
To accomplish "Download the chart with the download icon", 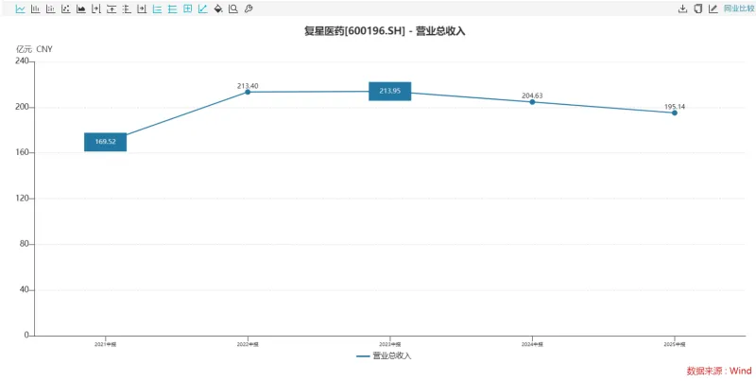I will [x=682, y=9].
